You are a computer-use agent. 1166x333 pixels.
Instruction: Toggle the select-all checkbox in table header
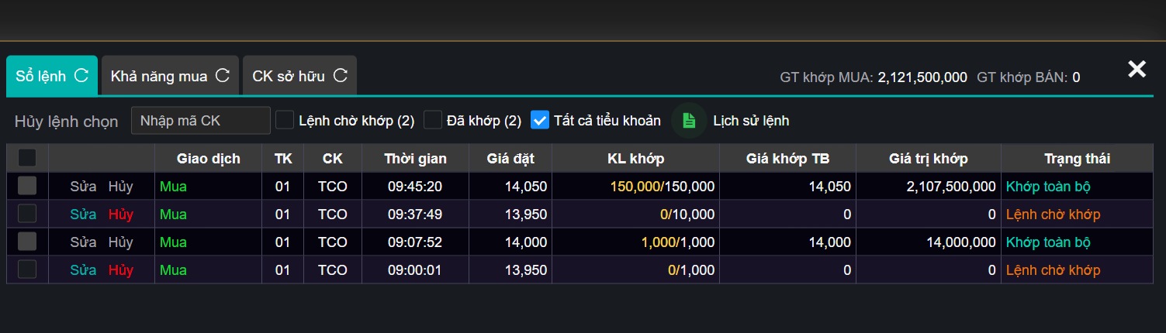(27, 158)
